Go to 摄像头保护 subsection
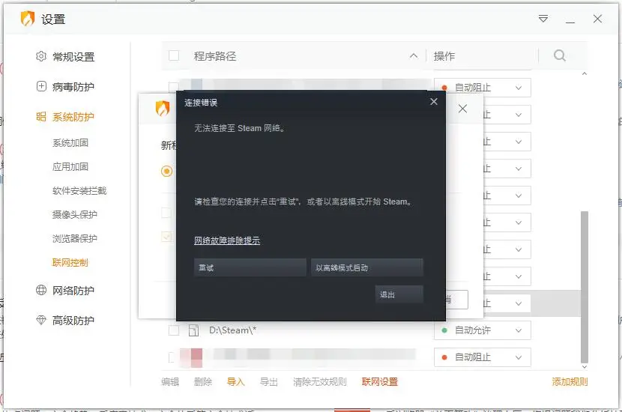Viewport: 622px width, 412px height. [75, 214]
